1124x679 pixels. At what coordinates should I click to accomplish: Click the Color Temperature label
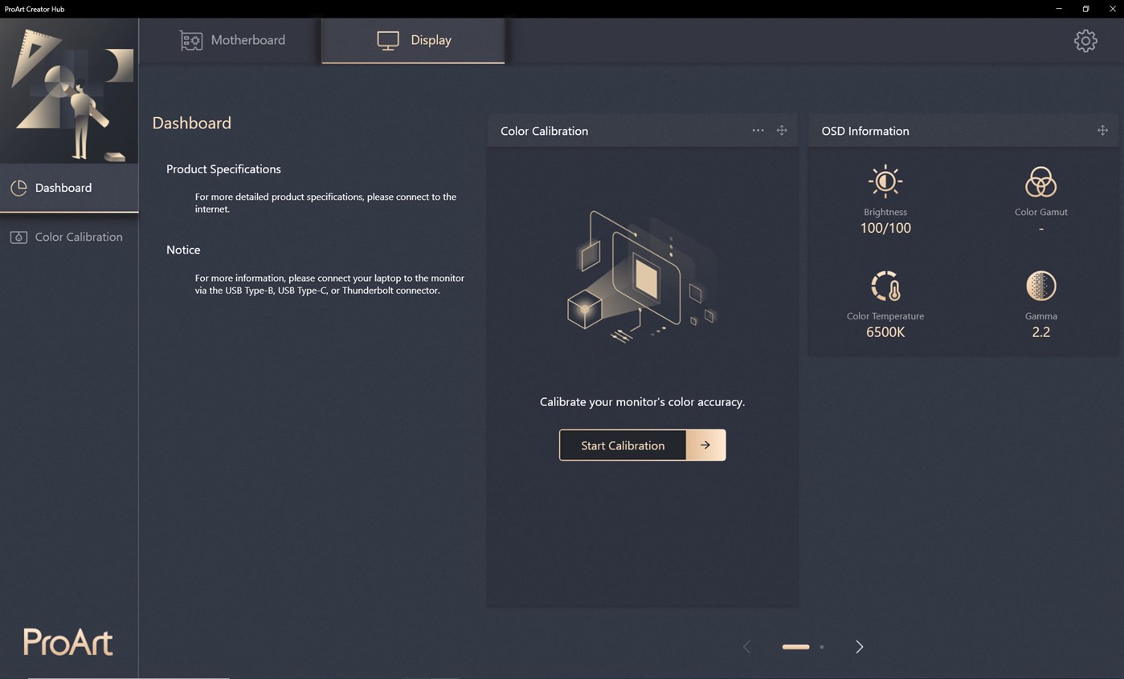[885, 316]
